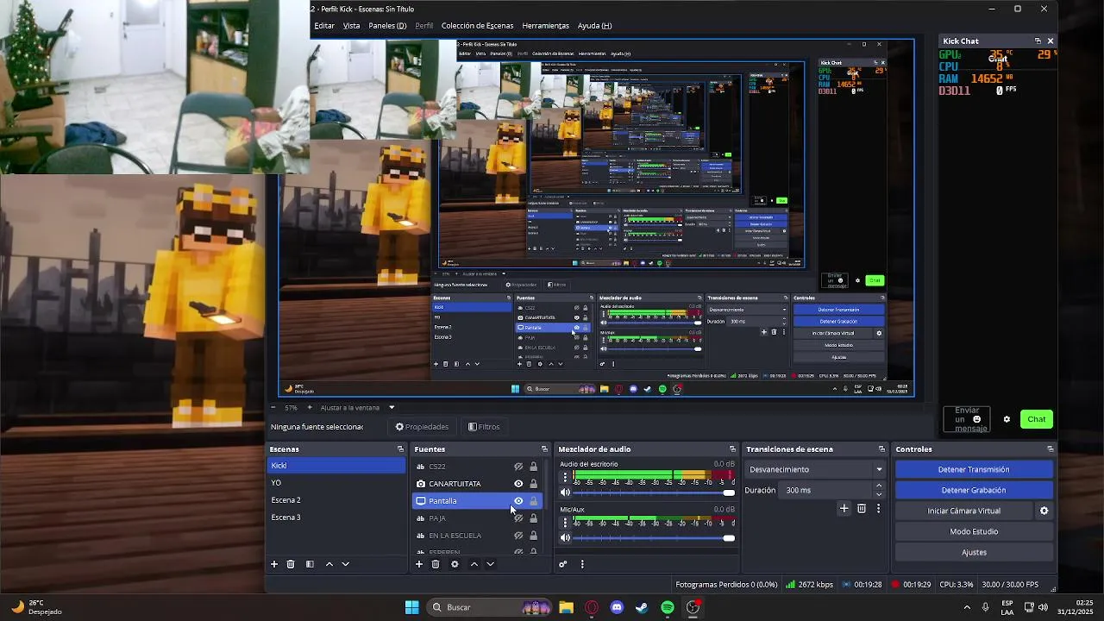Image resolution: width=1104 pixels, height=621 pixels.
Task: Move scene up in Escenas panel
Action: click(x=329, y=564)
